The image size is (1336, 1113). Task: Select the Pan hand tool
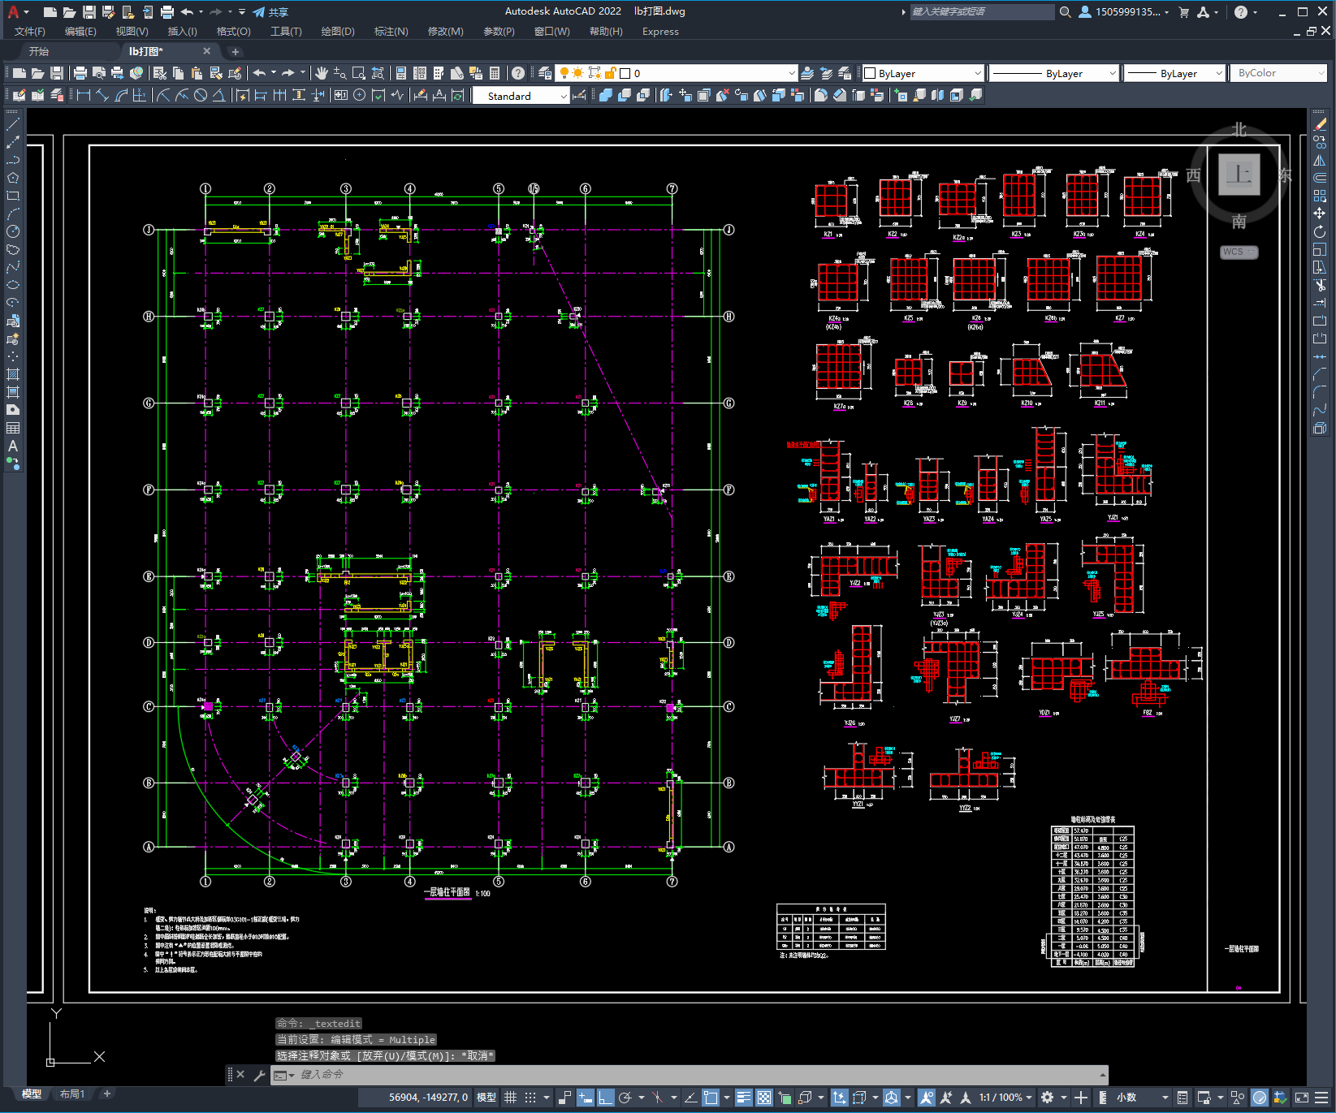[x=322, y=73]
